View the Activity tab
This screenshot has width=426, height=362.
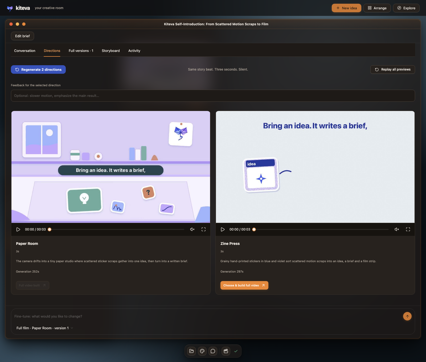(x=134, y=51)
